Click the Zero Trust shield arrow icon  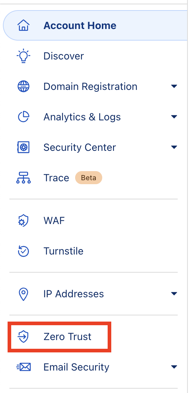(x=23, y=336)
